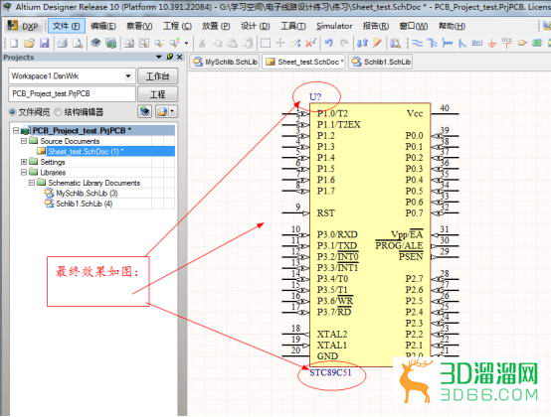
Task: Click the Open device view icon
Action: pyautogui.click(x=95, y=43)
